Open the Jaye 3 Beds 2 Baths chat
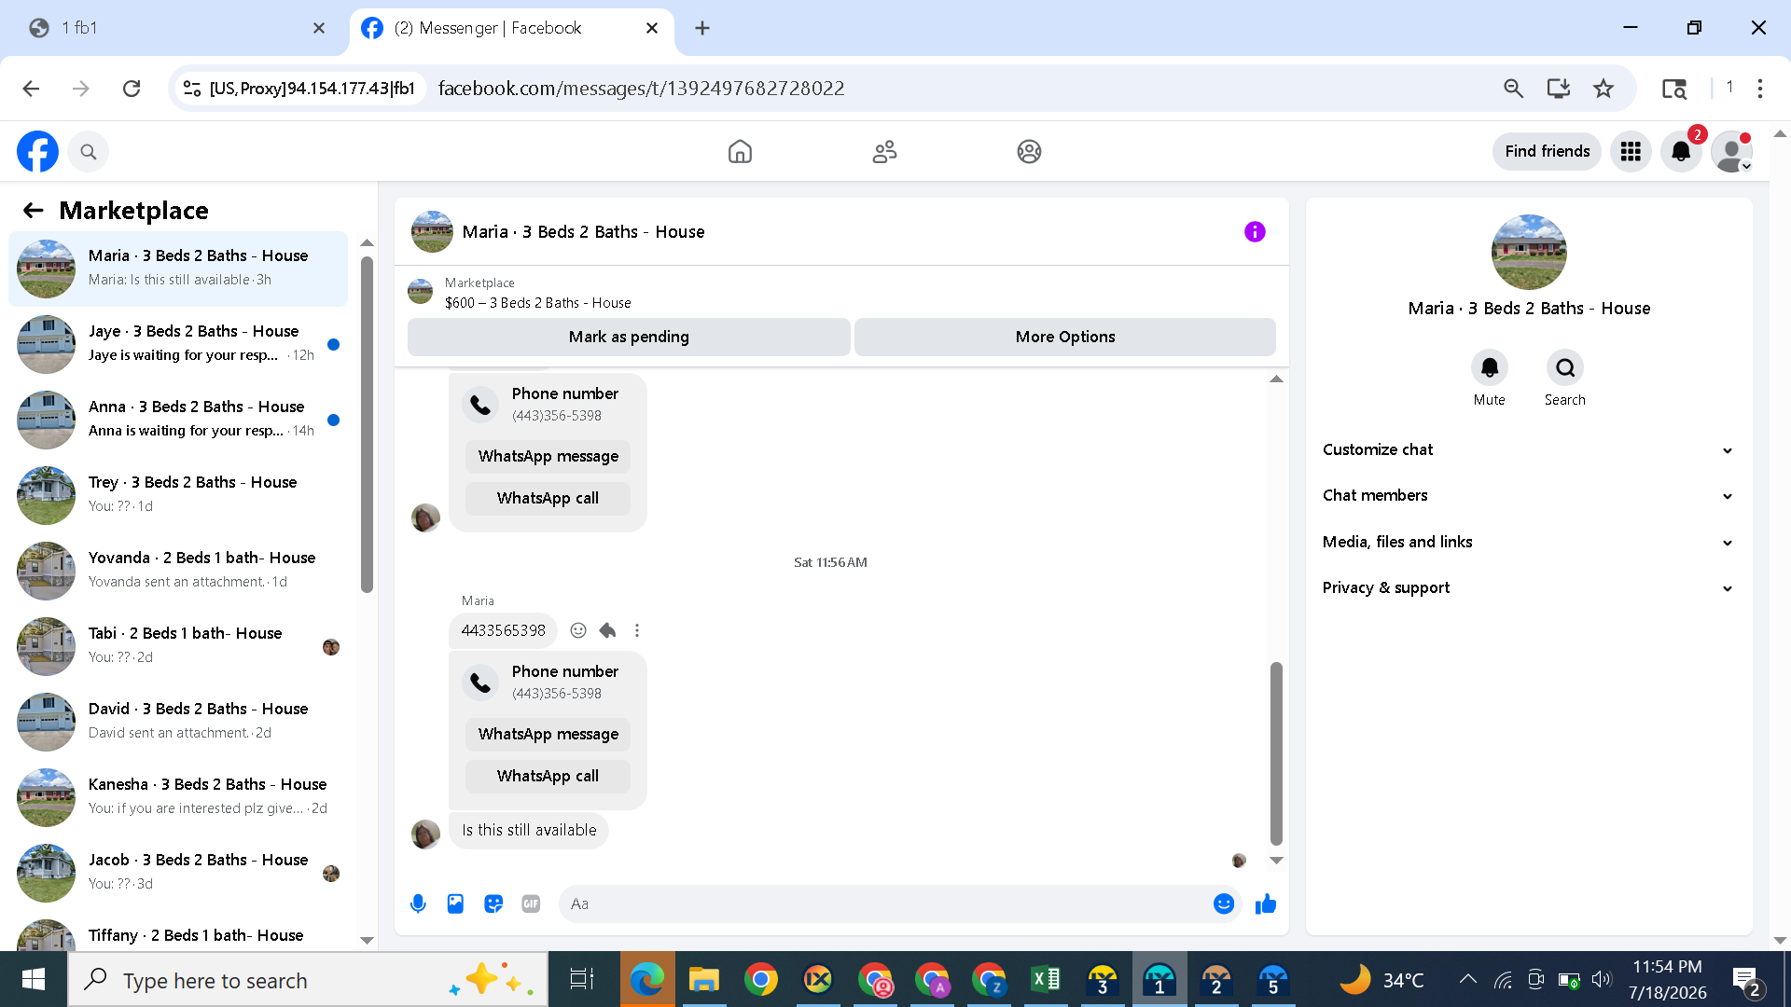 point(178,344)
